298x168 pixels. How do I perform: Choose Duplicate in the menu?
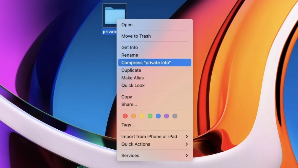click(x=131, y=70)
